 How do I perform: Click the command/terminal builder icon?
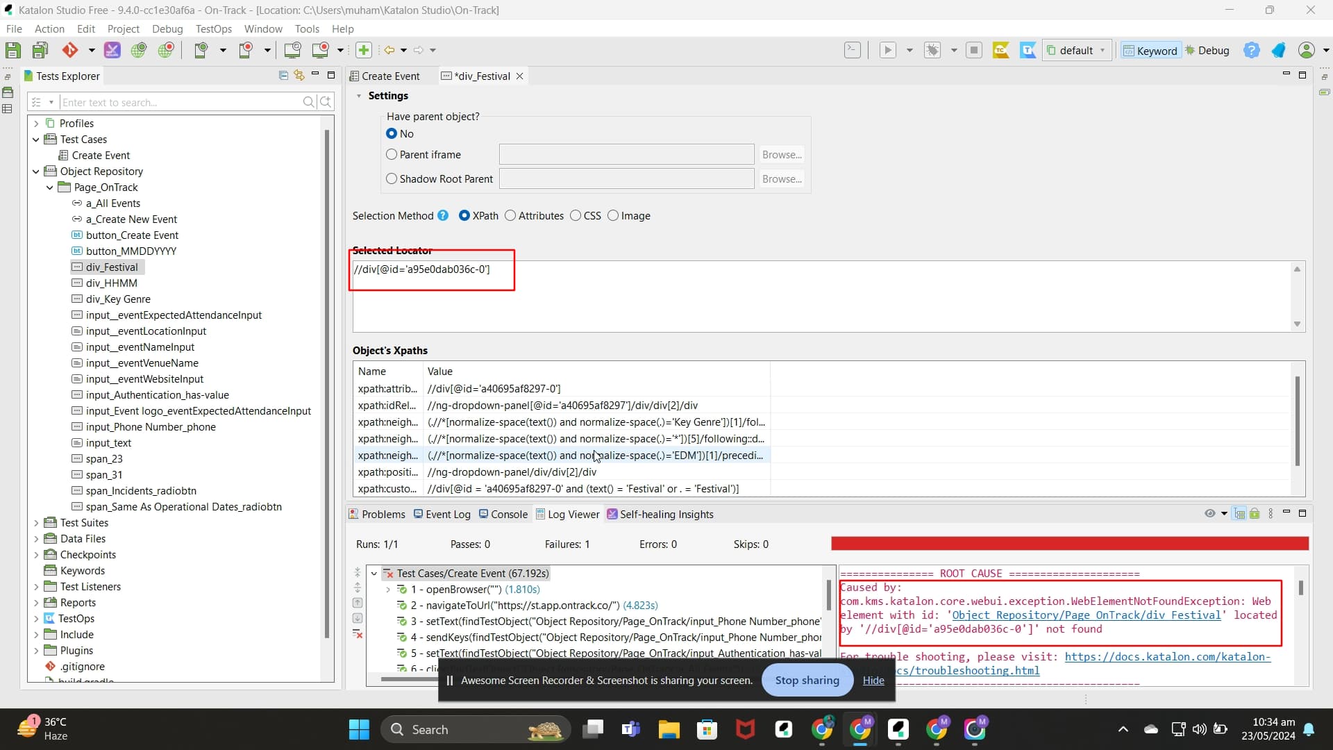click(853, 50)
